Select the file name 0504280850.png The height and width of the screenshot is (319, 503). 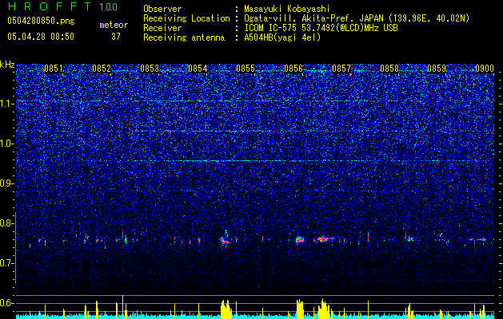[x=41, y=22]
